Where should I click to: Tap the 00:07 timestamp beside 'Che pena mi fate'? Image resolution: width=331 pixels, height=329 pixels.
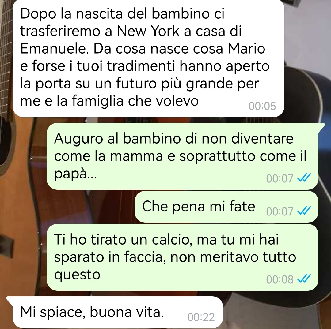point(280,211)
